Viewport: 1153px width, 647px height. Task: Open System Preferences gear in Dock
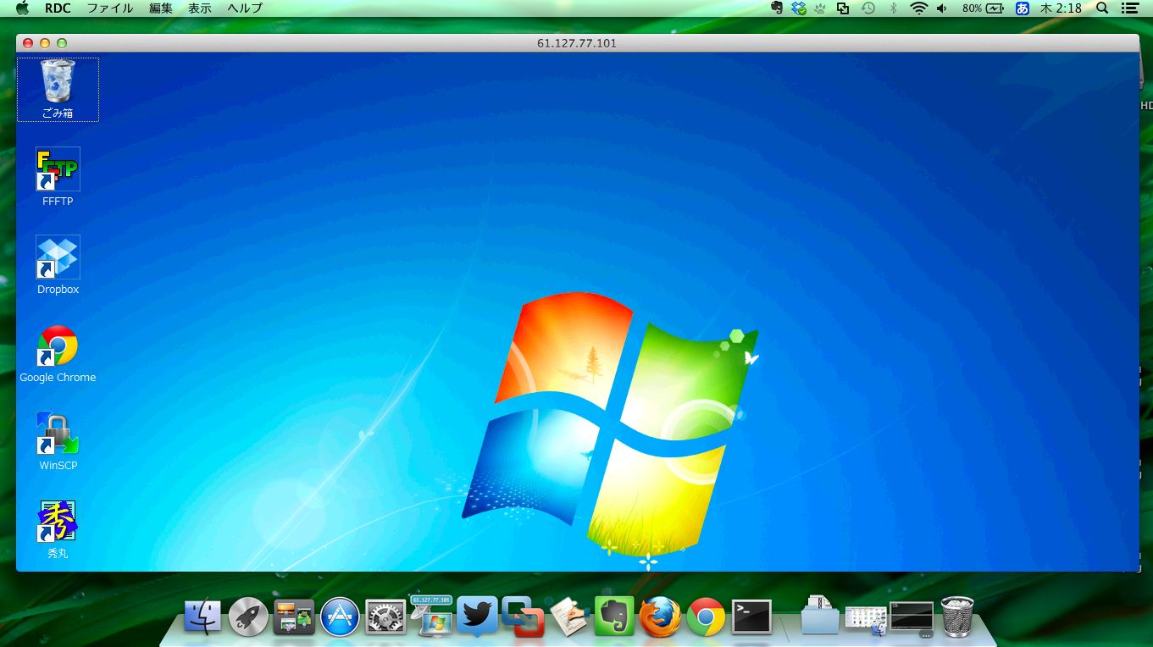coord(385,617)
